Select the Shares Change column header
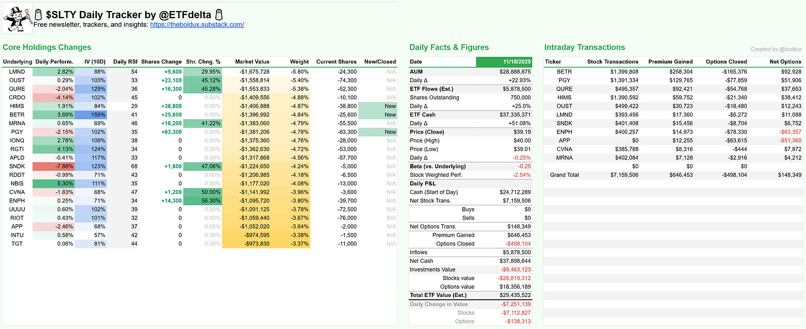 click(x=159, y=62)
